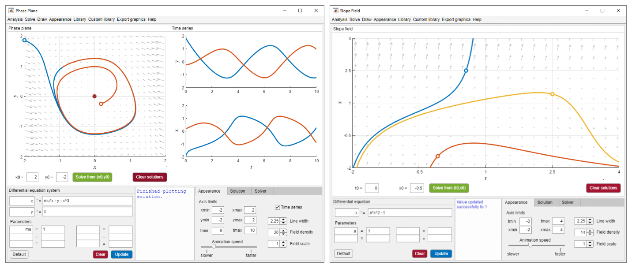The width and height of the screenshot is (632, 268).
Task: Decrease Line width in Slope Field window
Action: (x=590, y=223)
